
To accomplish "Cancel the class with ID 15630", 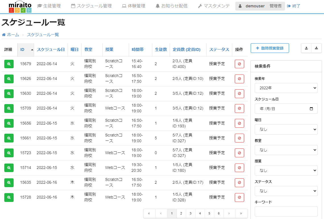I will (239, 94).
